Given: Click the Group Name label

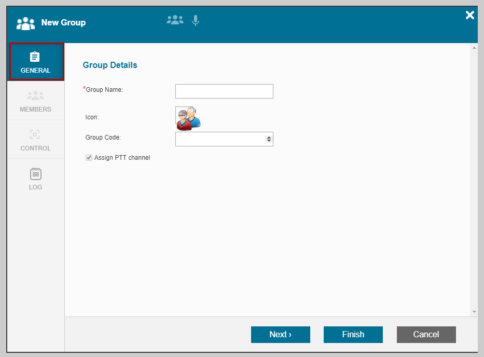Looking at the screenshot, I should pos(104,90).
